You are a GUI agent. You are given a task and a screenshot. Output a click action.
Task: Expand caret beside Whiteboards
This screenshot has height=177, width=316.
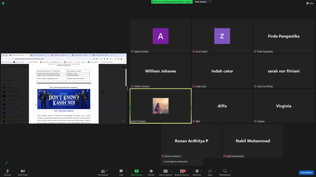pos(231,171)
